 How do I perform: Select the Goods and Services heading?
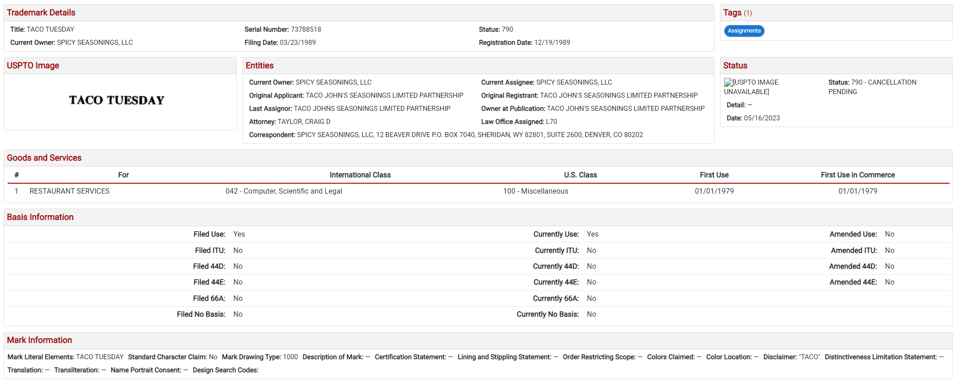44,158
